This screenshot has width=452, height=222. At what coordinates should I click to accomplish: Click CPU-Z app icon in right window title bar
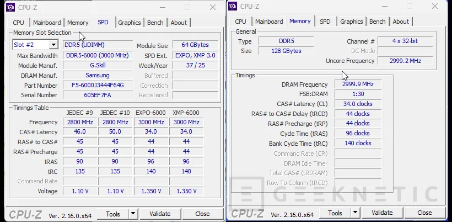click(233, 6)
